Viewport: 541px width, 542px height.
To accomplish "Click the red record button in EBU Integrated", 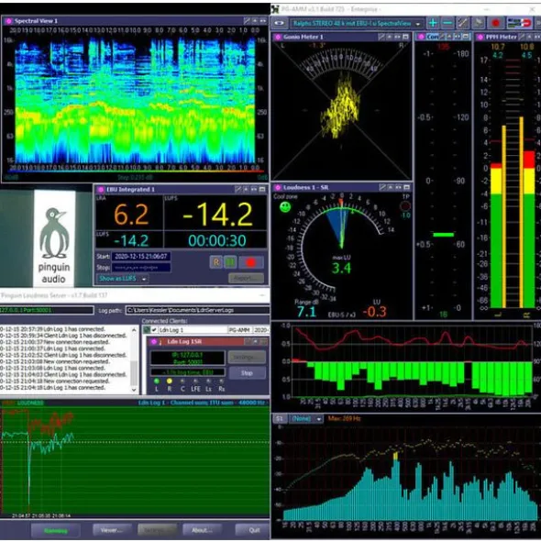I will [x=251, y=262].
